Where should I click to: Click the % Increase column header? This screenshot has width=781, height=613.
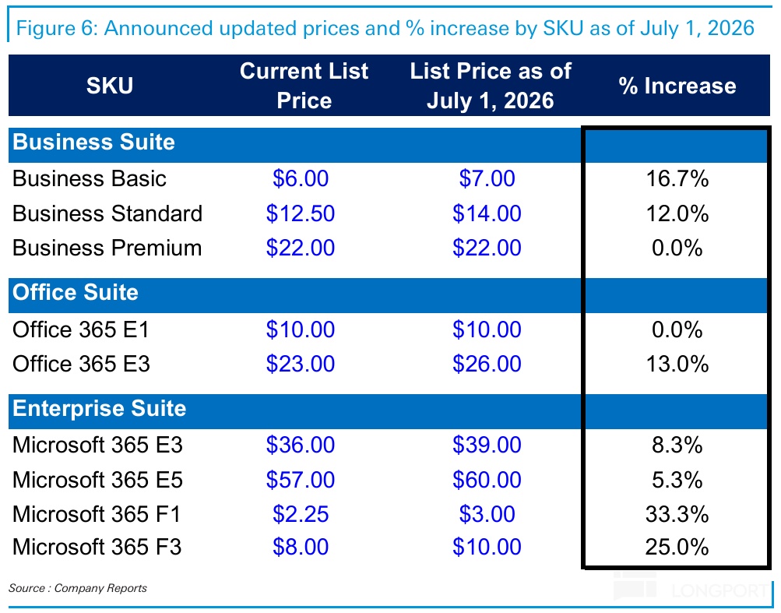[677, 86]
